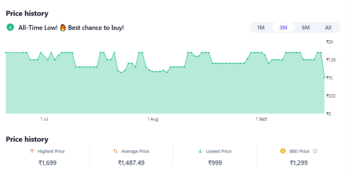Click the orange Average Price arrows icon
The height and width of the screenshot is (173, 349).
click(x=115, y=151)
